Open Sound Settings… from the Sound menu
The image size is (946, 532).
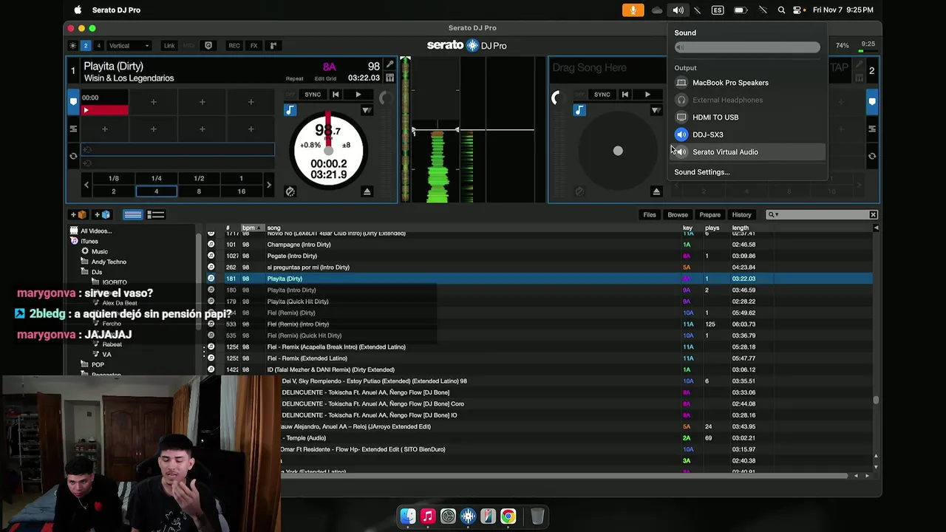pyautogui.click(x=701, y=172)
